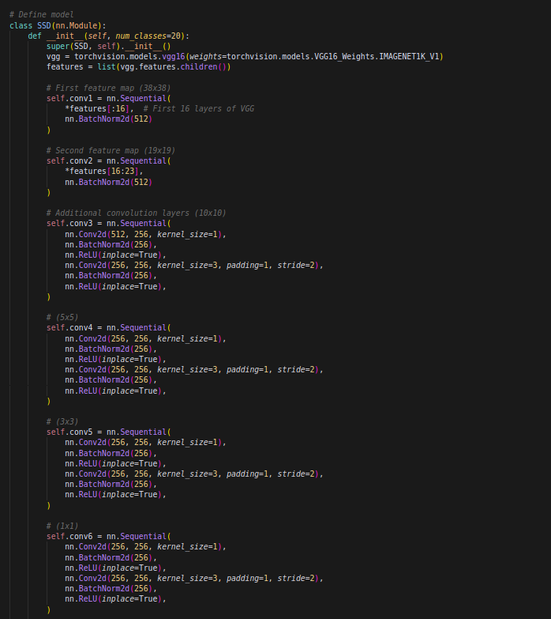
Task: Click the 'self.conv1 = nn.Sequential(' line
Action: tap(109, 98)
